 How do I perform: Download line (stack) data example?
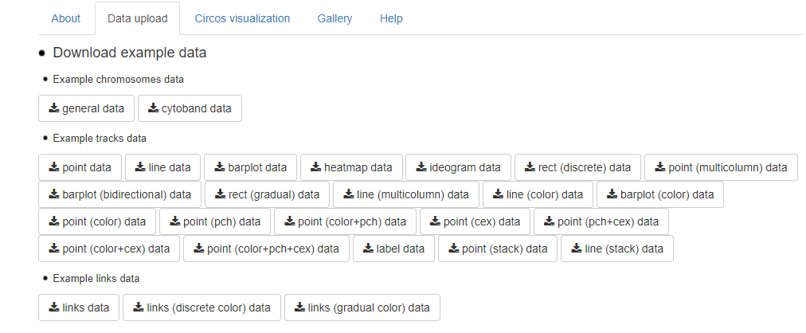tap(617, 249)
